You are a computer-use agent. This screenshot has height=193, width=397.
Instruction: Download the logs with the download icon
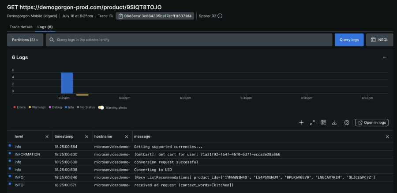334,122
